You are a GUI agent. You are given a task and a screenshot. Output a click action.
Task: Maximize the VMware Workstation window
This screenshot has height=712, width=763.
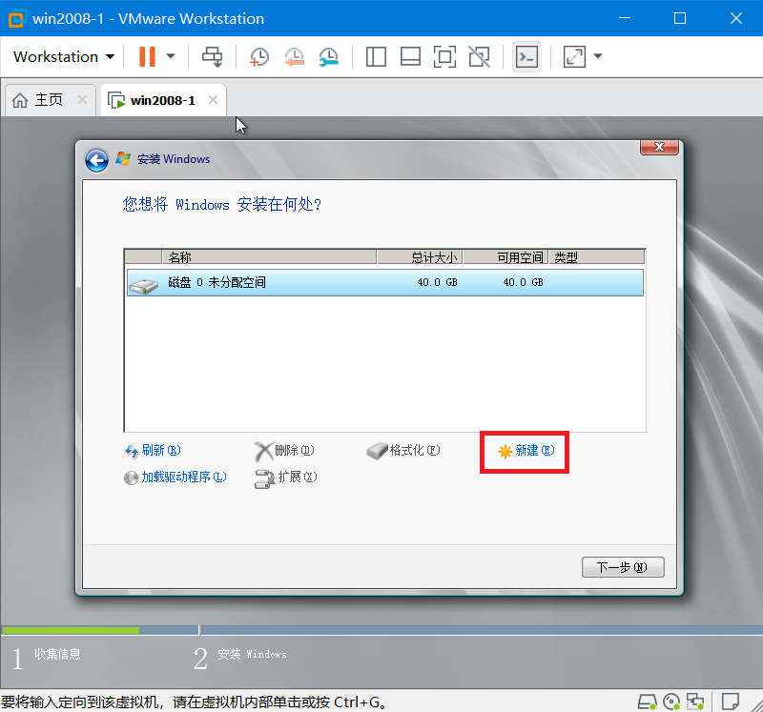(x=680, y=18)
